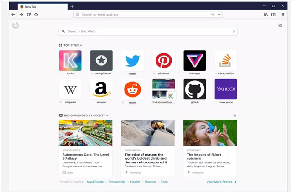Image resolution: width=292 pixels, height=193 pixels.
Task: Click the 'stackoverflow' label text
Action: tap(226, 73)
